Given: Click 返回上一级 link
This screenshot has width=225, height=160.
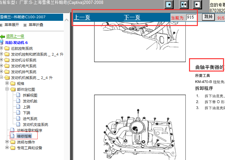Looking at the screenshot, I should point(15,36).
